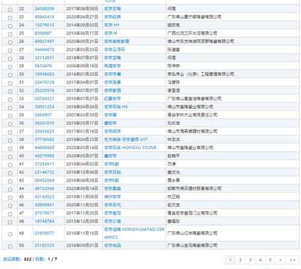Open registration number 49927497
This screenshot has width=301, height=269.
pyautogui.click(x=45, y=42)
